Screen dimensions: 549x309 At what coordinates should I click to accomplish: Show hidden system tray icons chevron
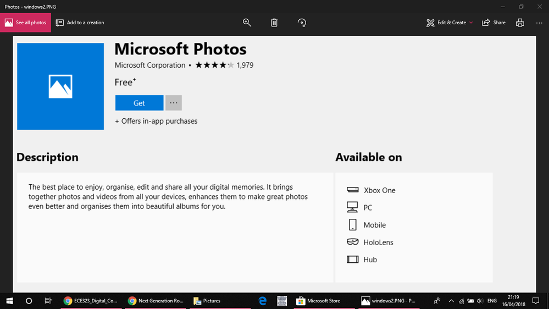(451, 301)
